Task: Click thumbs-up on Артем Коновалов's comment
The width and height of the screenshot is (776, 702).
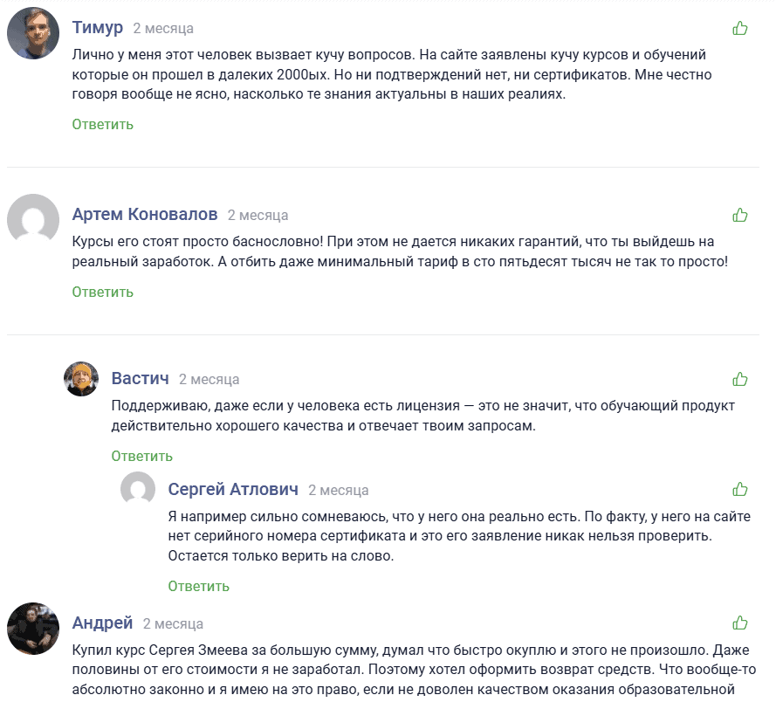Action: click(740, 214)
